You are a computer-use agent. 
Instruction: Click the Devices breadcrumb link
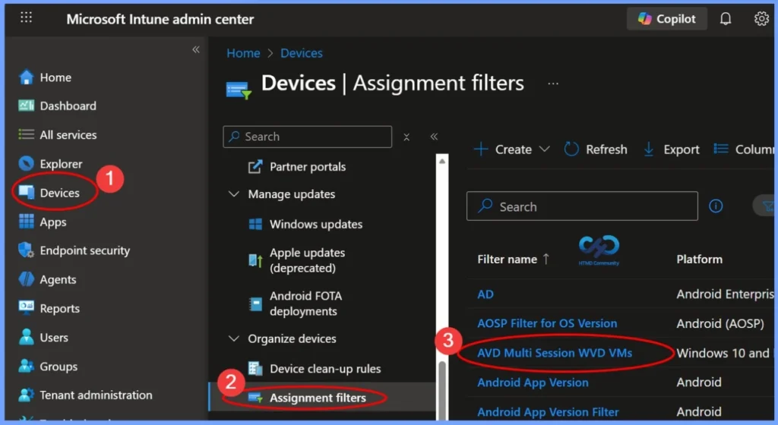coord(301,53)
